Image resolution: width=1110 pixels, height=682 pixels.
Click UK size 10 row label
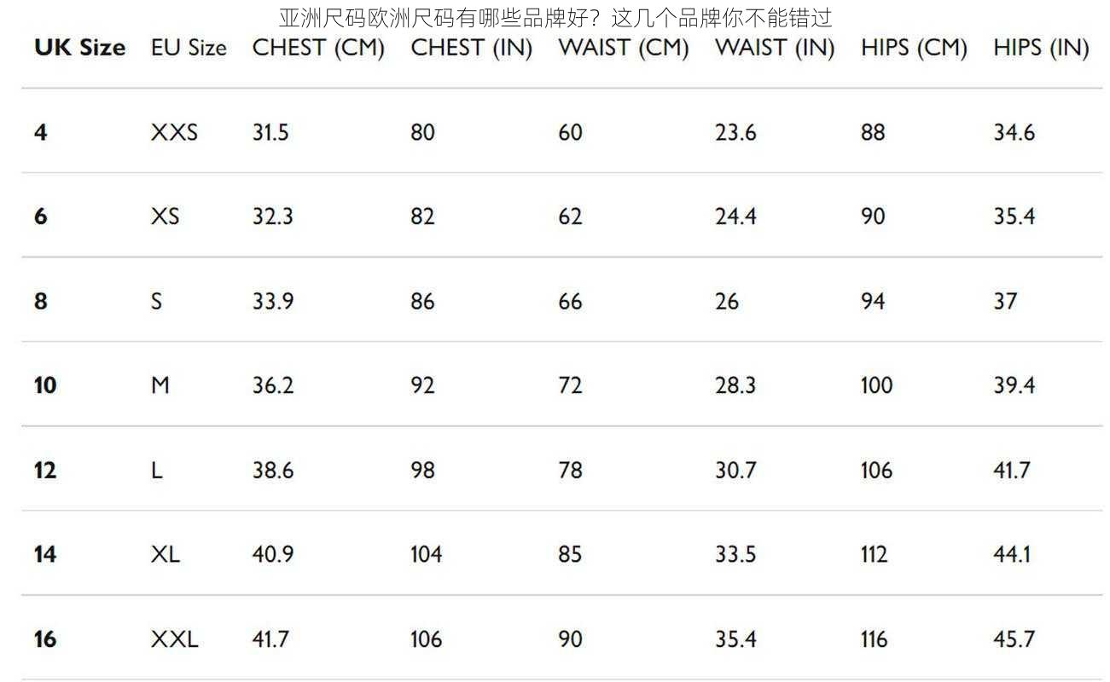pyautogui.click(x=45, y=385)
